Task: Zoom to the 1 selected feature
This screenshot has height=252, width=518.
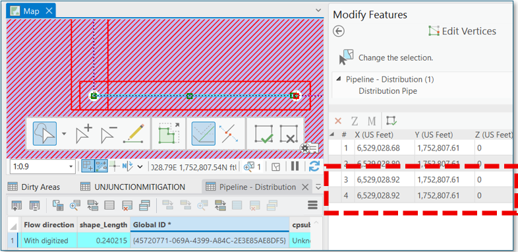Action: pyautogui.click(x=252, y=167)
